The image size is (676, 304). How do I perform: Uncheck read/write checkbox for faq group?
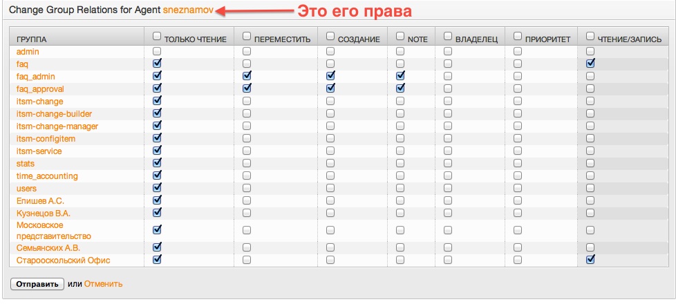tap(590, 64)
